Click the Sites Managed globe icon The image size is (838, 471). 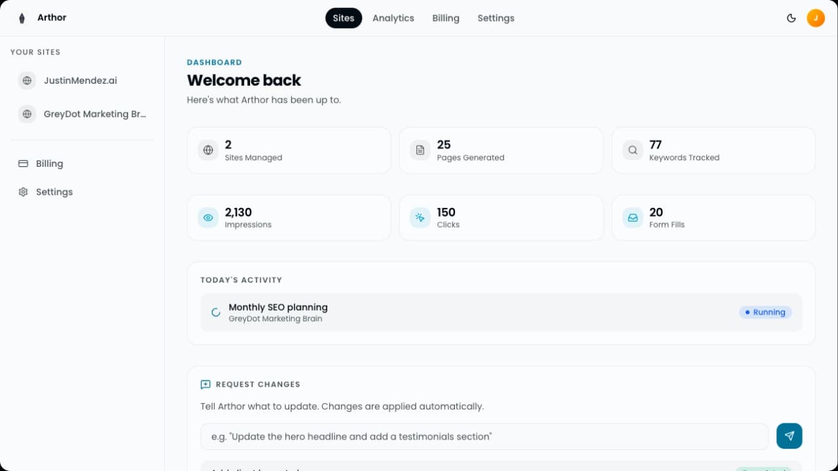pos(208,150)
